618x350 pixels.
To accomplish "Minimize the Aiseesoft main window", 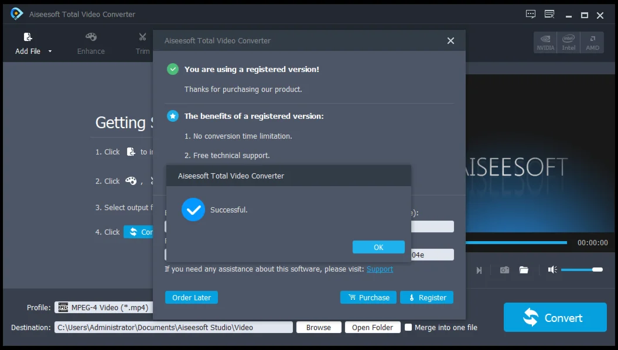I will coord(568,15).
